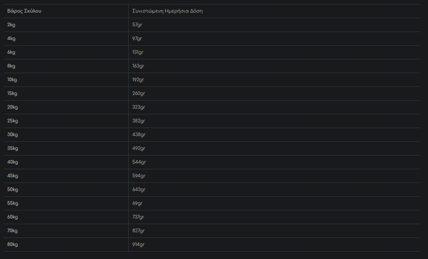
Task: Click the 737gr dose value
Action: [x=138, y=217]
